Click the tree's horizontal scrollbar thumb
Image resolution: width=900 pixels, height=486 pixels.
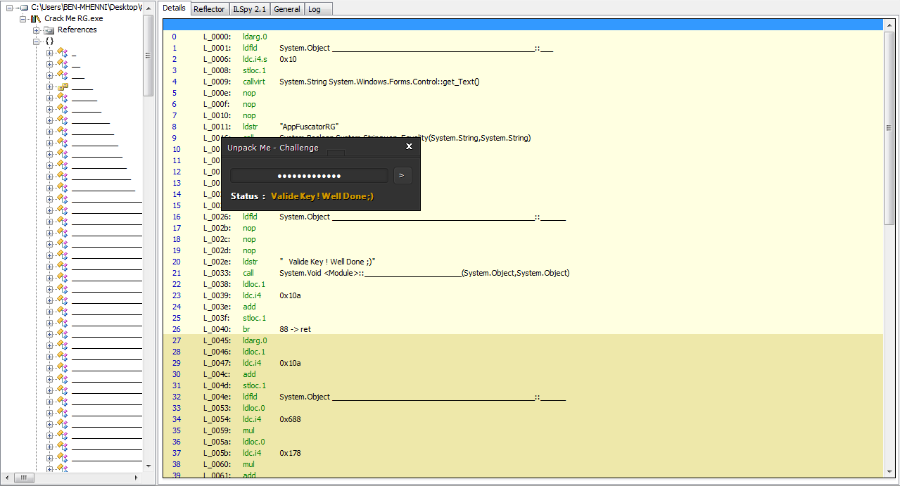coord(23,478)
